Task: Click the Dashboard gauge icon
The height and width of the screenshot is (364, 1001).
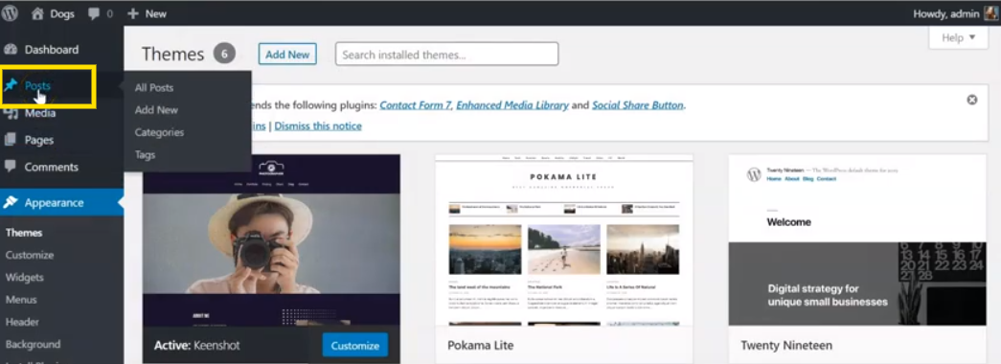Action: pos(11,49)
